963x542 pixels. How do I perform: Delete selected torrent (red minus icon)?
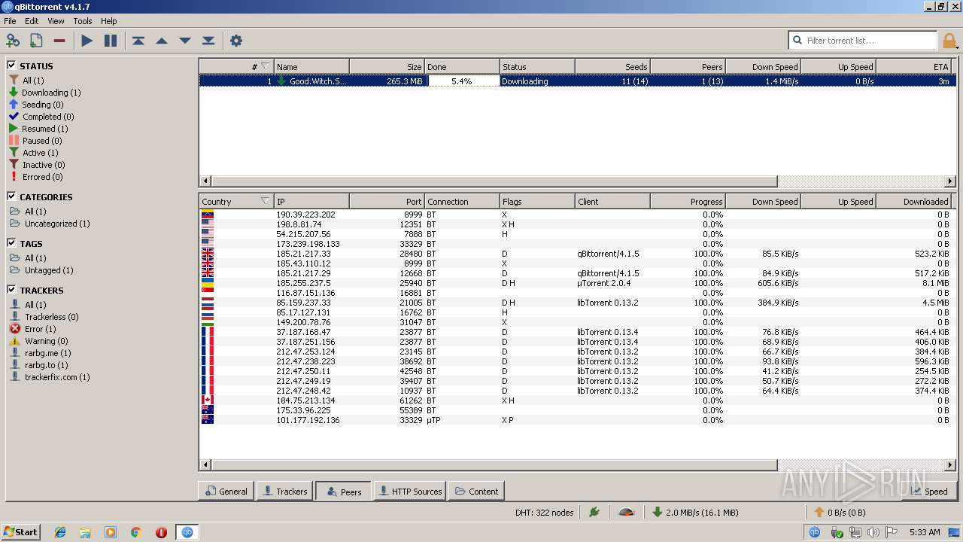tap(59, 41)
